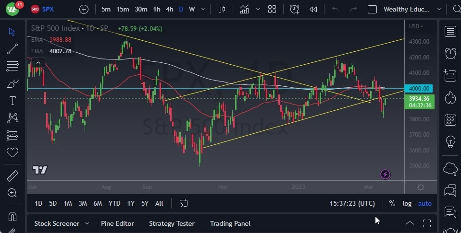Expand the bottom panel chevron up
Image resolution: width=461 pixels, height=233 pixels.
410,223
